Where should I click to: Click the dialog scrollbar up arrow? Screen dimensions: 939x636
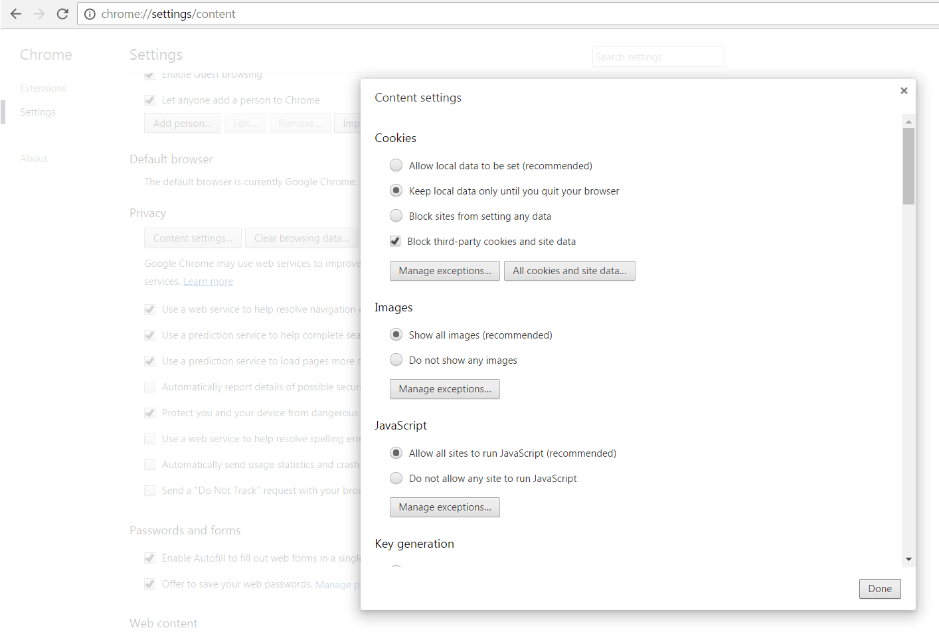coord(908,121)
